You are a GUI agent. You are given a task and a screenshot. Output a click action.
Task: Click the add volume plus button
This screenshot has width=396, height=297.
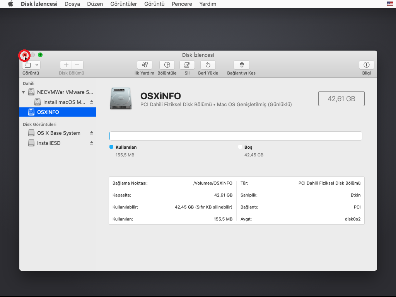[x=66, y=65]
